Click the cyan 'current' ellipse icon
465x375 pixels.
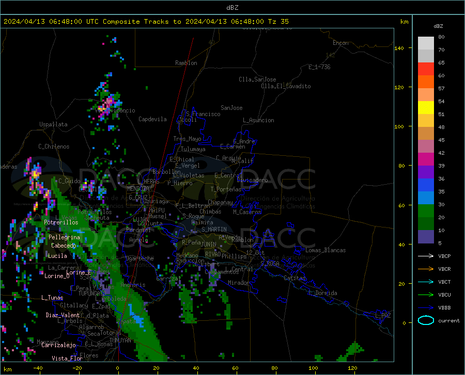(x=426, y=320)
